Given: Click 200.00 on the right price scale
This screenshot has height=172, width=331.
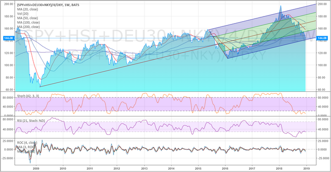Looking at the screenshot, I should (322, 4).
